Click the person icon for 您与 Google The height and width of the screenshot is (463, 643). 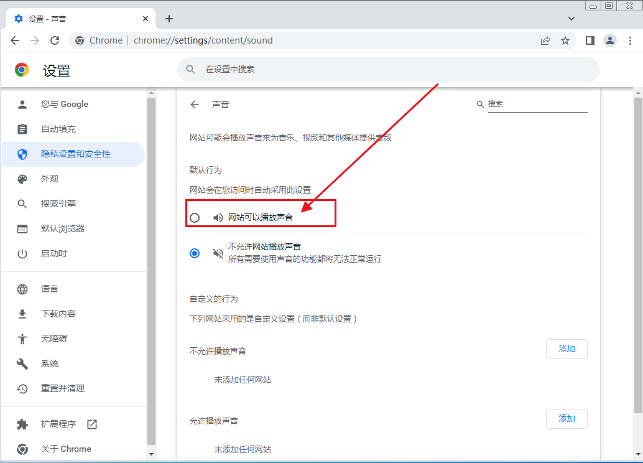tap(22, 105)
